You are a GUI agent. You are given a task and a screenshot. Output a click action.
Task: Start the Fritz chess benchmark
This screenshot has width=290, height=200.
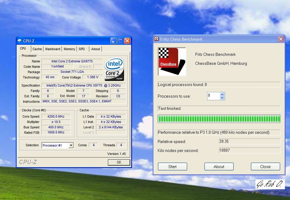(x=172, y=167)
